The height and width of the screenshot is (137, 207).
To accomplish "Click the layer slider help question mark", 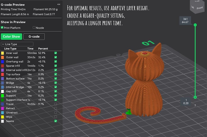I will [195, 106].
